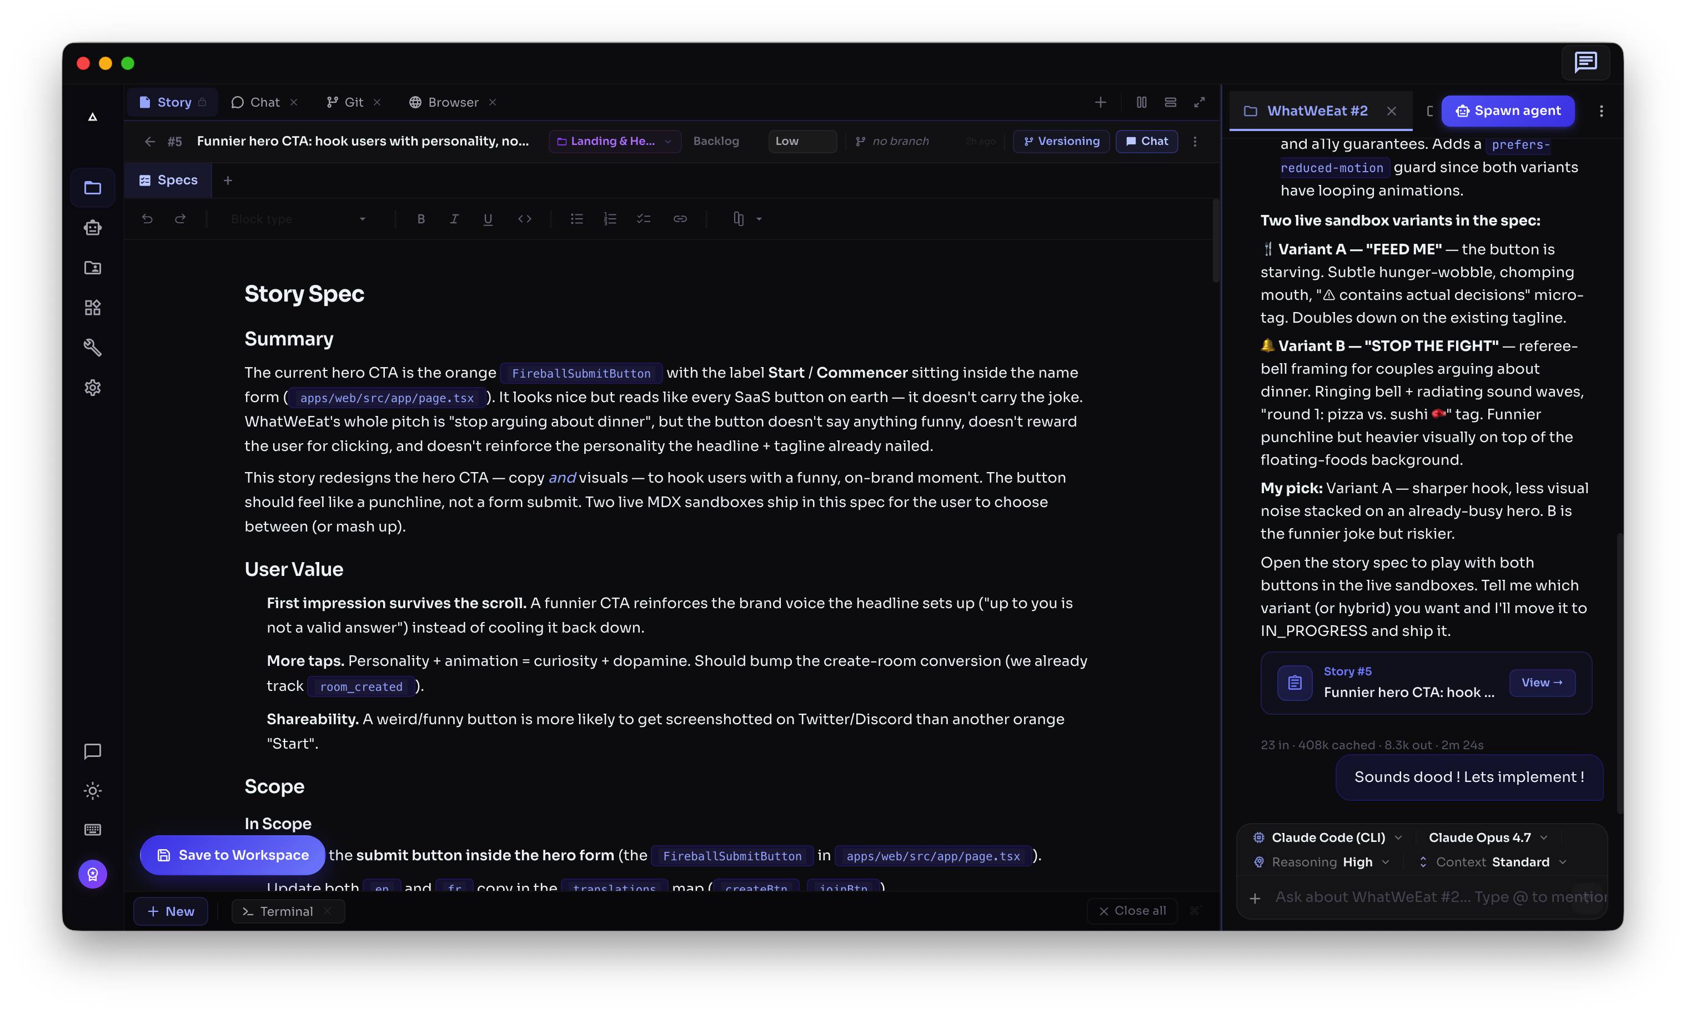
Task: Toggle bullet list
Action: 577,219
